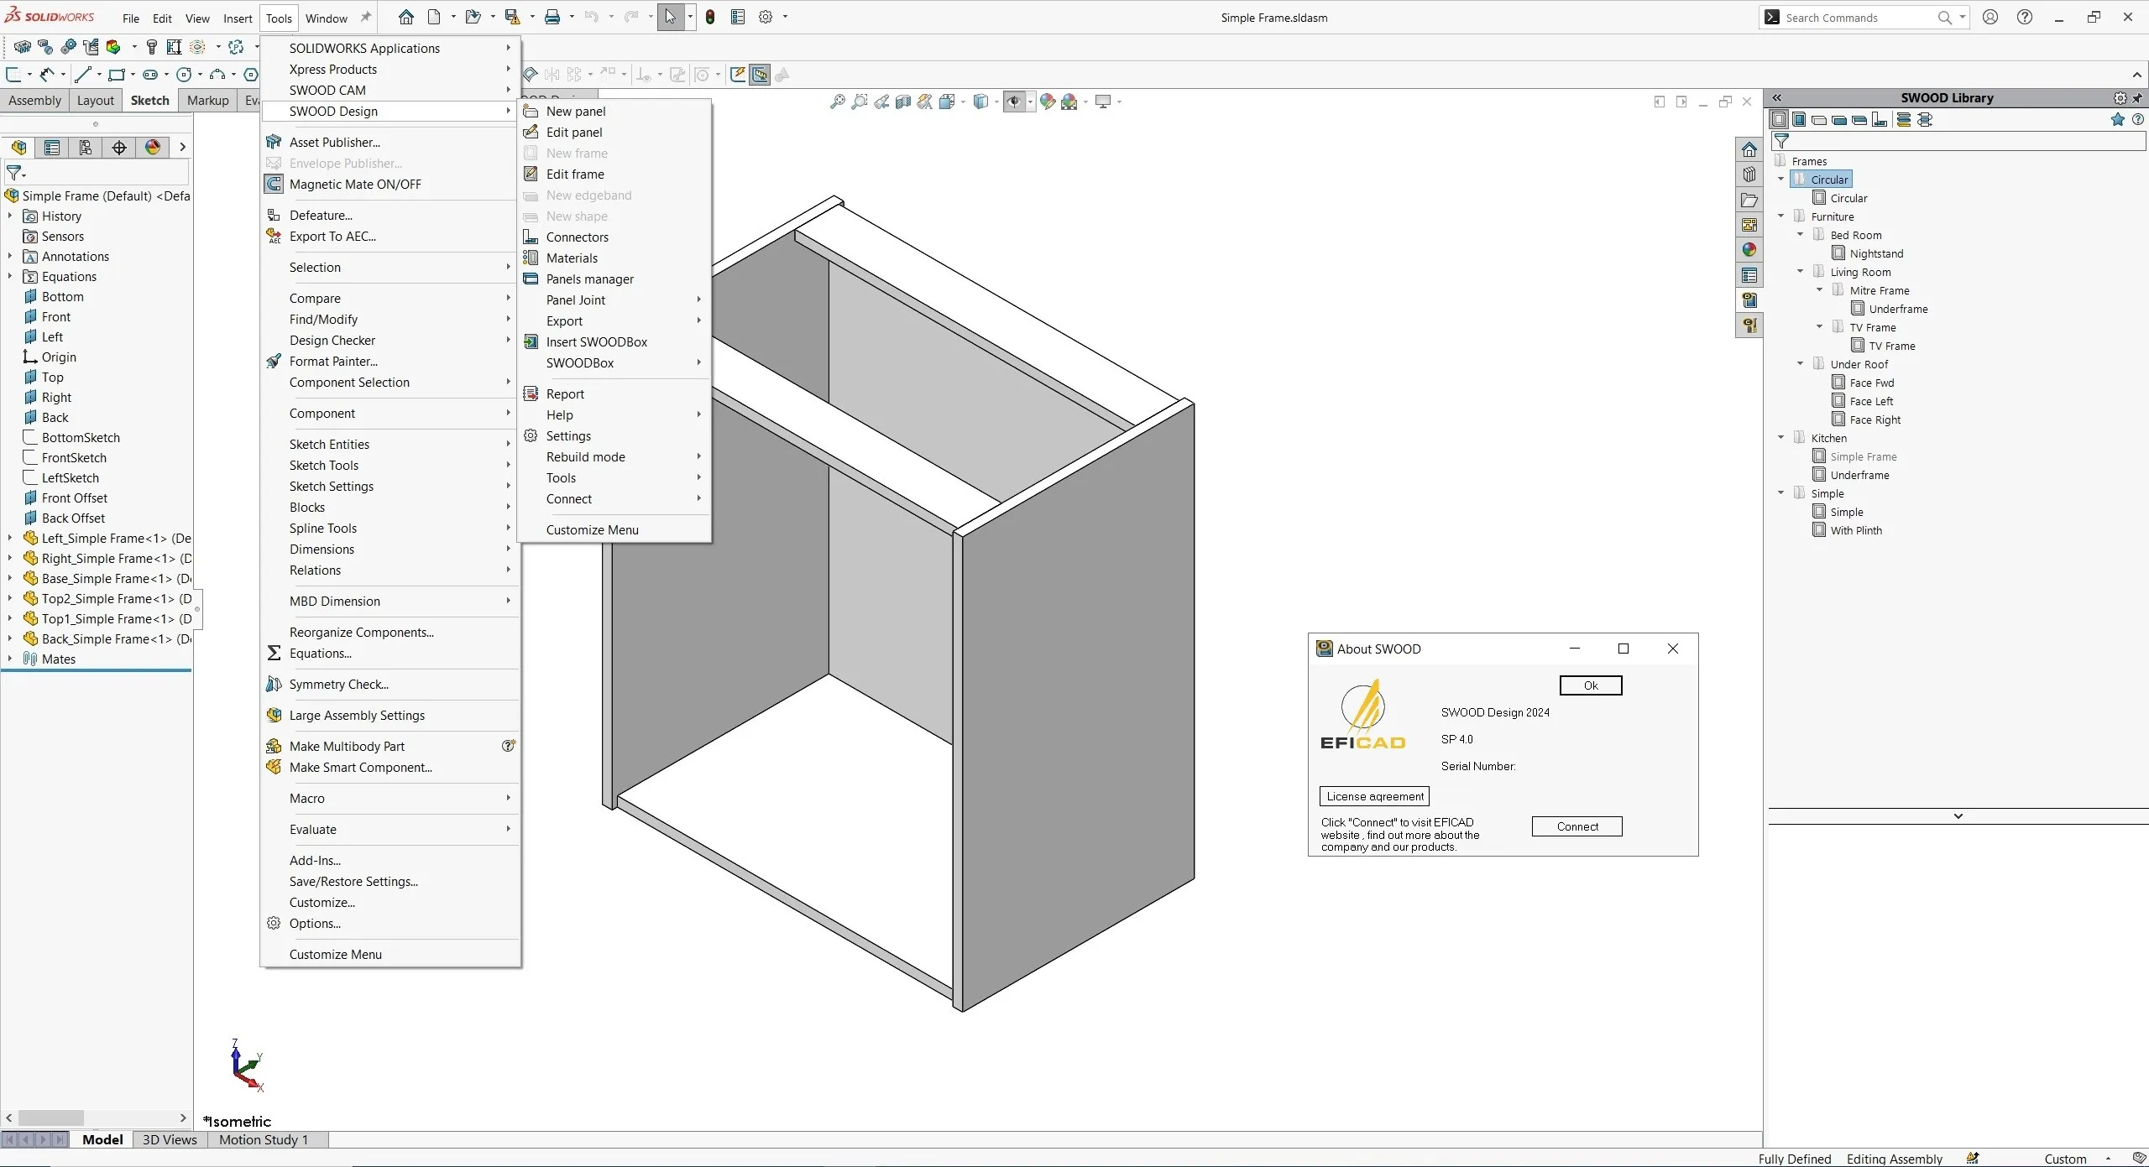The width and height of the screenshot is (2149, 1167).
Task: Click the Search Commands input field
Action: [1857, 18]
